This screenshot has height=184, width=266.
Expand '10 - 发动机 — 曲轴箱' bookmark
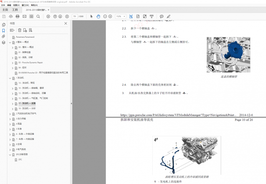[x=12, y=88]
